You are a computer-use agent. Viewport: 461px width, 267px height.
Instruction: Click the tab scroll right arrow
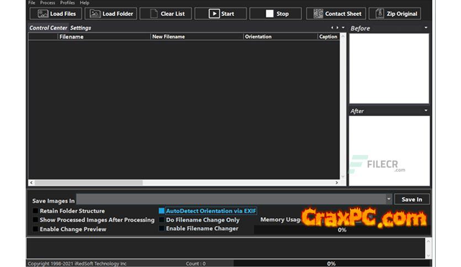point(337,28)
